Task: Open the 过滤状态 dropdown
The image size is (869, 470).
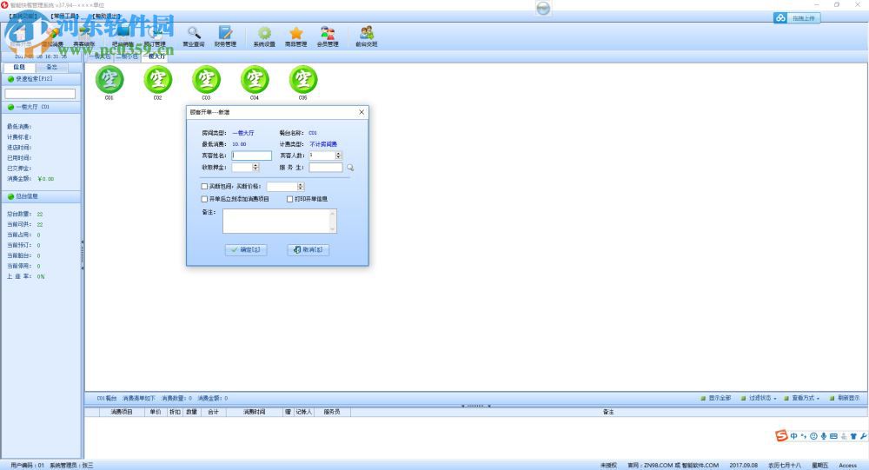Action: tap(760, 398)
